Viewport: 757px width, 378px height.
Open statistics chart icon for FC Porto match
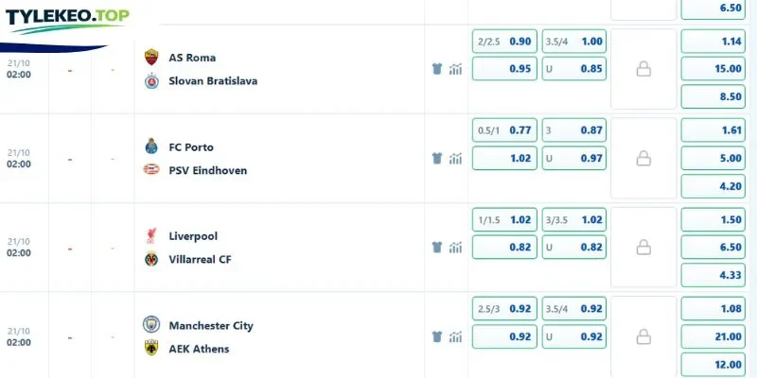tap(455, 159)
